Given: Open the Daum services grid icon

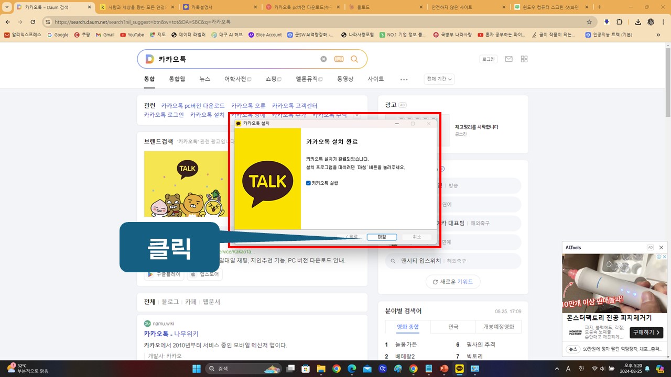Looking at the screenshot, I should pyautogui.click(x=524, y=59).
